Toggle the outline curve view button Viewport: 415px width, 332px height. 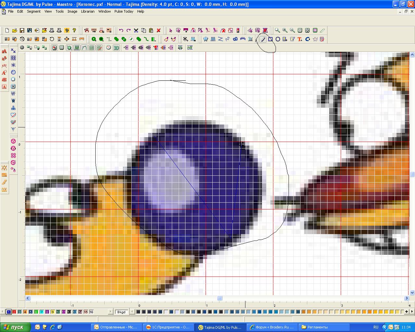[x=84, y=48]
